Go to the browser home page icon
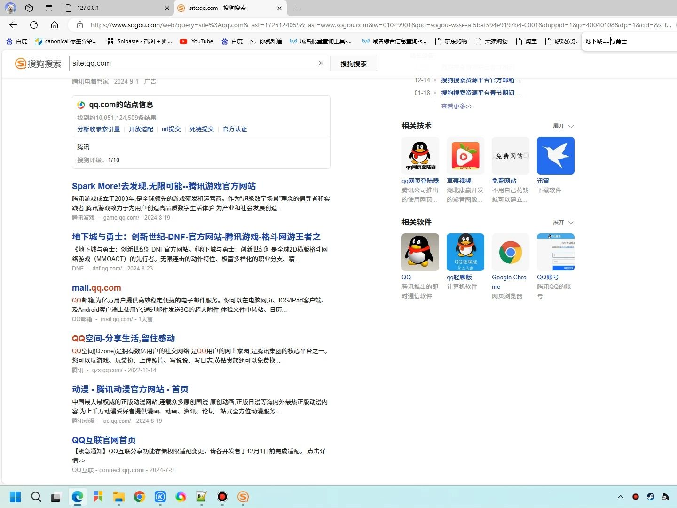This screenshot has width=677, height=508. pyautogui.click(x=55, y=25)
